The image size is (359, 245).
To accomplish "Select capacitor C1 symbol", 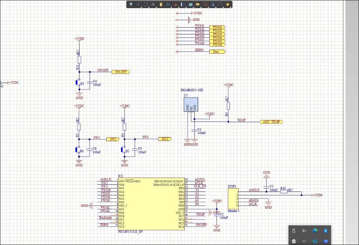I will [x=194, y=130].
